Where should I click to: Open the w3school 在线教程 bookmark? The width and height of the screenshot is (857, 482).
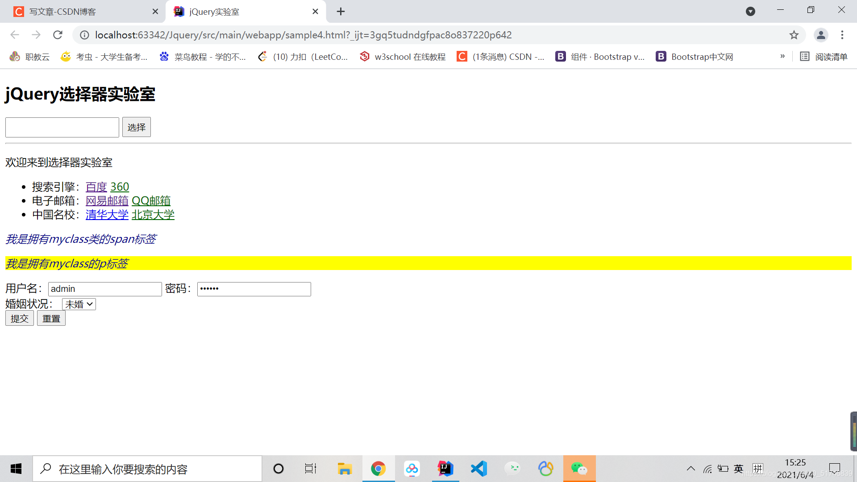pyautogui.click(x=403, y=57)
